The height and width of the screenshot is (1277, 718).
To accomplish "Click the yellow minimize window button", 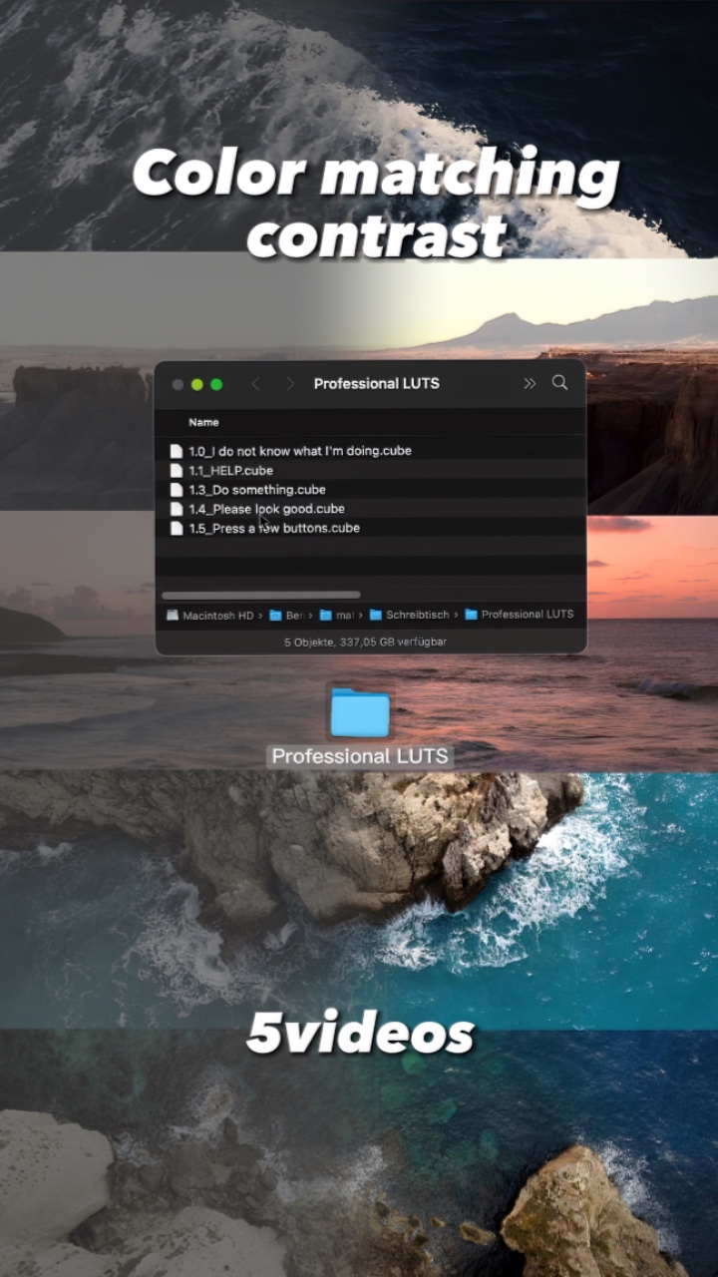I will 197,384.
